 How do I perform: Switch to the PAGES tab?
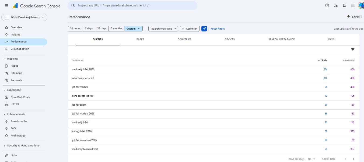(140, 39)
